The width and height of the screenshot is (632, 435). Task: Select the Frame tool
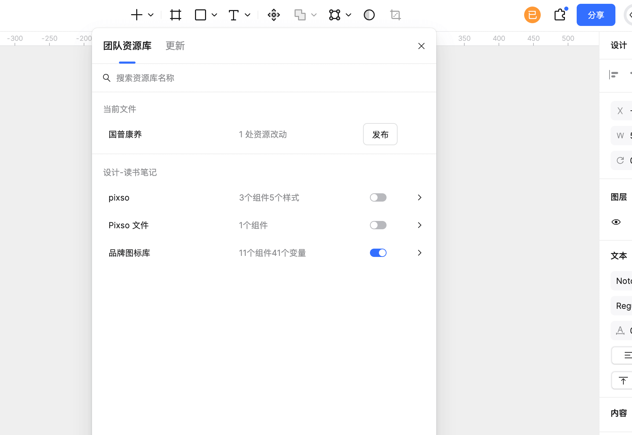(x=175, y=15)
